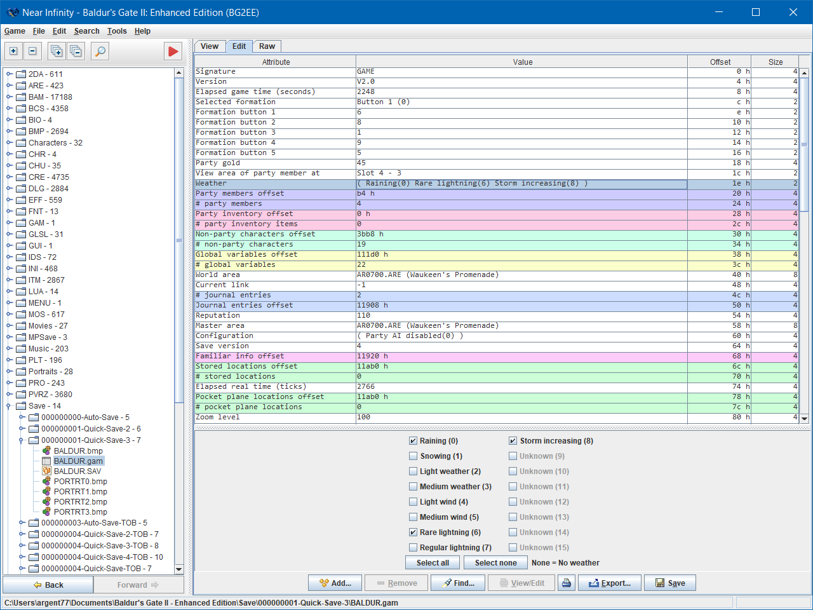The image size is (813, 610).
Task: Expand the DLG tree node
Action: pos(10,189)
